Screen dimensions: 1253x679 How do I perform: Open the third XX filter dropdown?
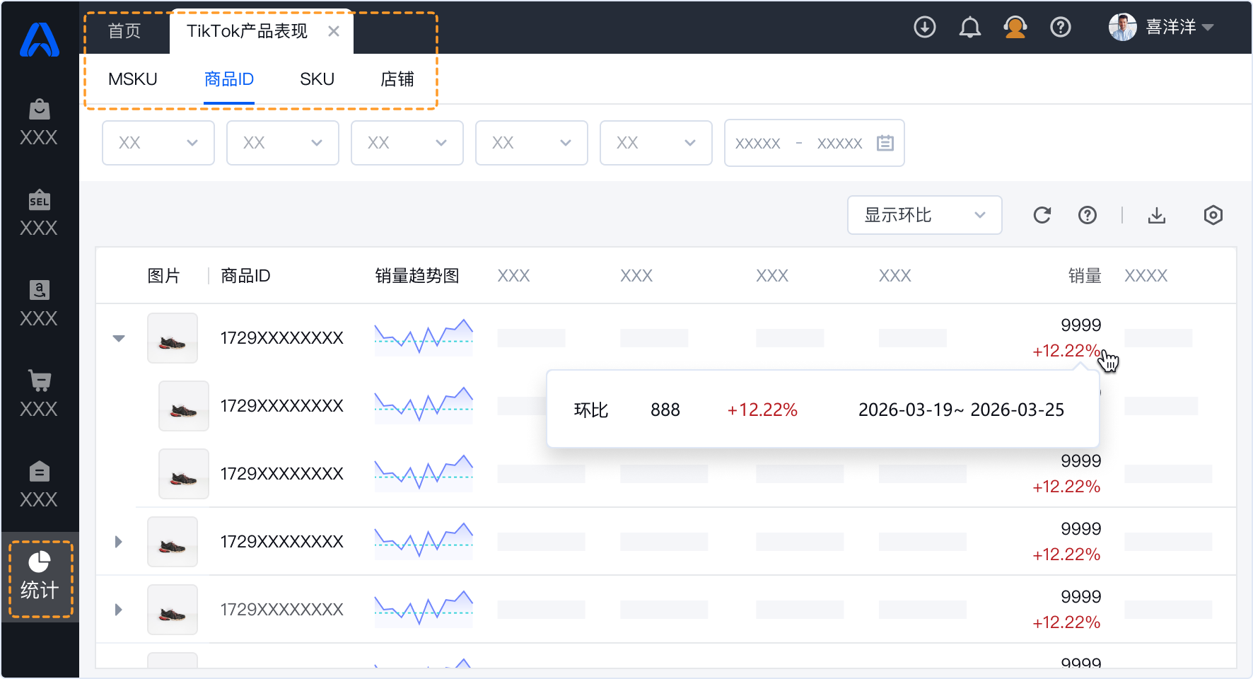[x=407, y=143]
